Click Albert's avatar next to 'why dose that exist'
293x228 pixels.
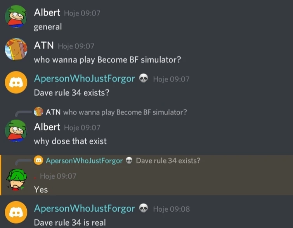[x=16, y=131]
